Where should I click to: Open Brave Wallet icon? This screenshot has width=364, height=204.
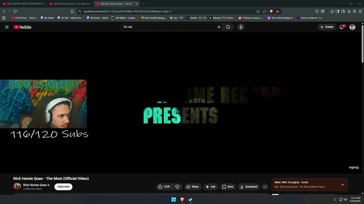tap(343, 11)
